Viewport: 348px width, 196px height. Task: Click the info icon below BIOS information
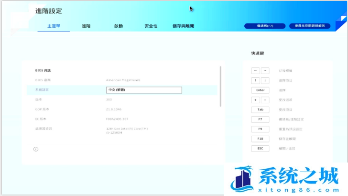pos(35,149)
